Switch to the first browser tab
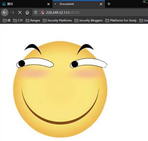This screenshot has width=148, height=141. 26,4
